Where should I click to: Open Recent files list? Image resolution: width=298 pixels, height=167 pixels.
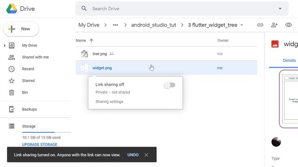click(28, 69)
